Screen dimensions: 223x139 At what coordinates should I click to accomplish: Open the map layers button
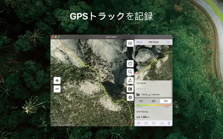[130, 43]
